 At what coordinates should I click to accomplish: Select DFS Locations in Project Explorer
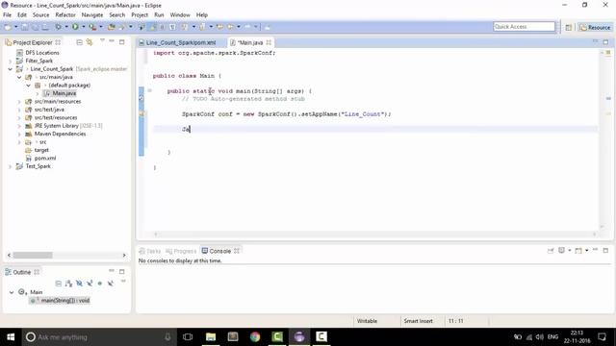42,53
